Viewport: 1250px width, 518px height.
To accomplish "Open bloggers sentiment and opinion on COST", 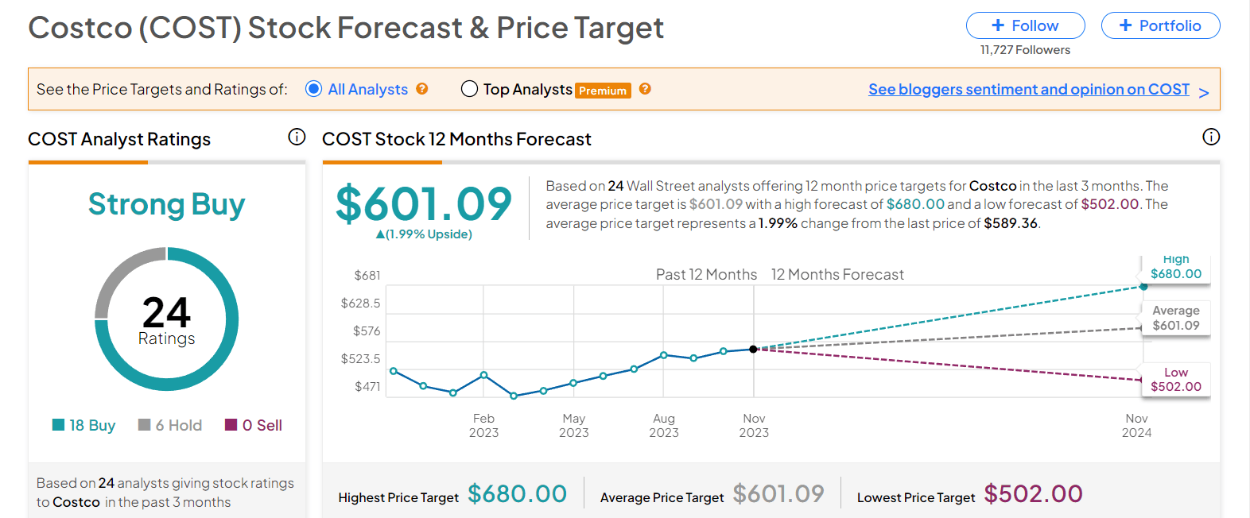I will coord(1028,89).
